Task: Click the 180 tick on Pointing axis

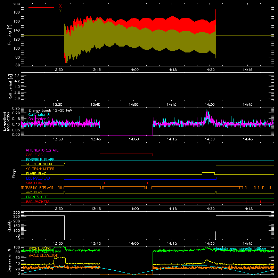Action: [16, 12]
